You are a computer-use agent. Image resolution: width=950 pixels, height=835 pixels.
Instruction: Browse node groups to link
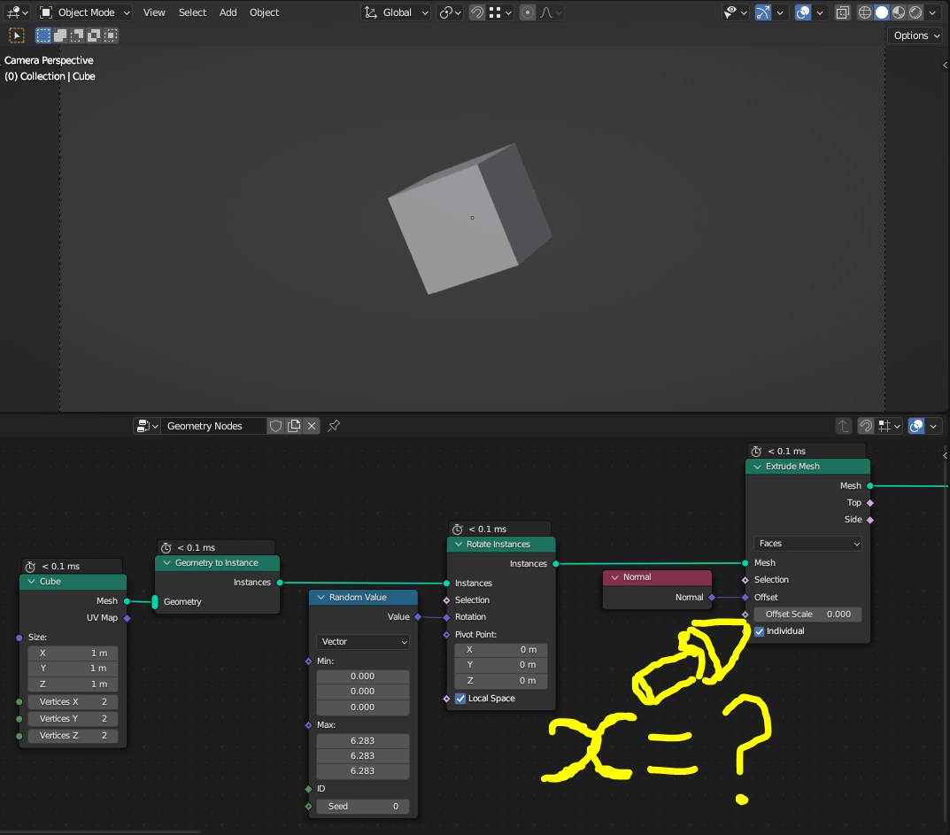tap(147, 426)
